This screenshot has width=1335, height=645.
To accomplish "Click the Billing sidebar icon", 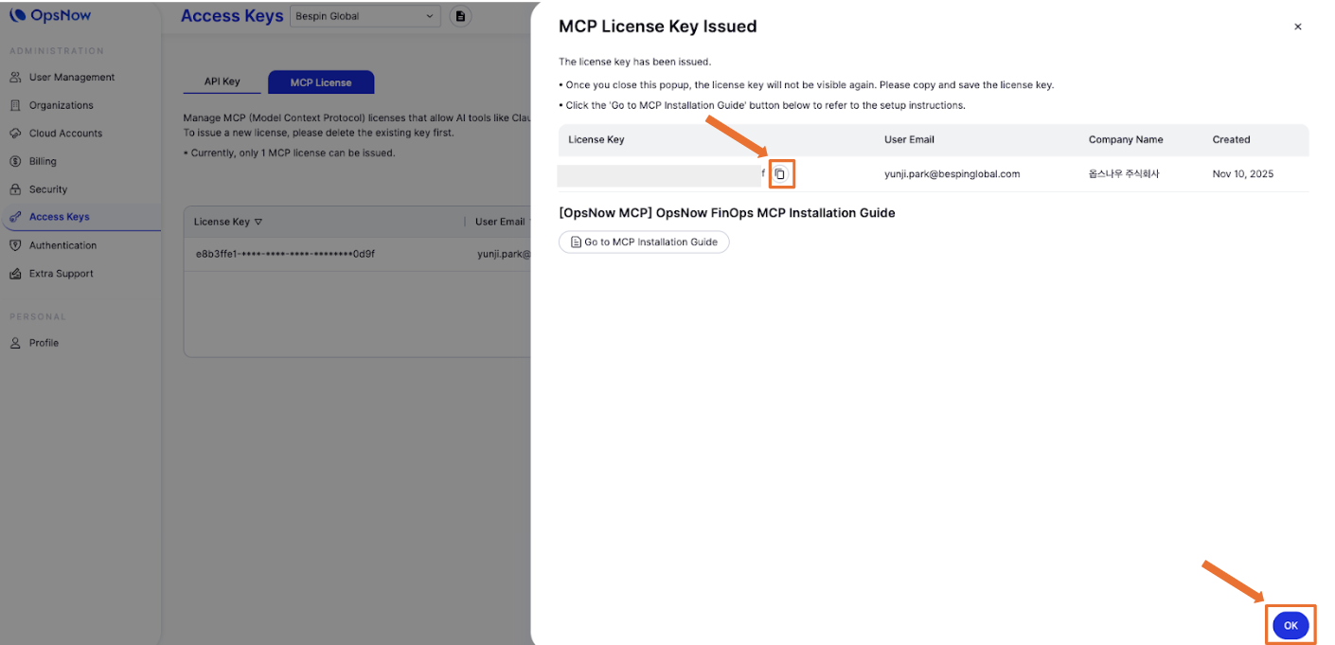I will coord(15,161).
